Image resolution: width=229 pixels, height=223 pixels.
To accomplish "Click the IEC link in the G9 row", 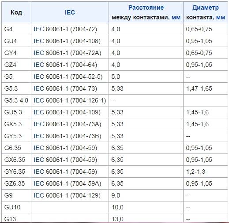I will pyautogui.click(x=39, y=195).
